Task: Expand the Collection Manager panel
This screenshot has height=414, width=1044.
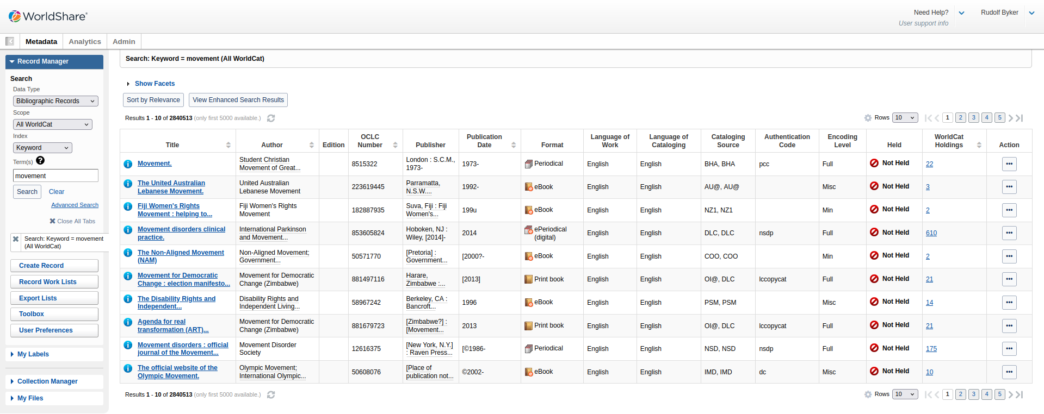Action: (x=47, y=381)
